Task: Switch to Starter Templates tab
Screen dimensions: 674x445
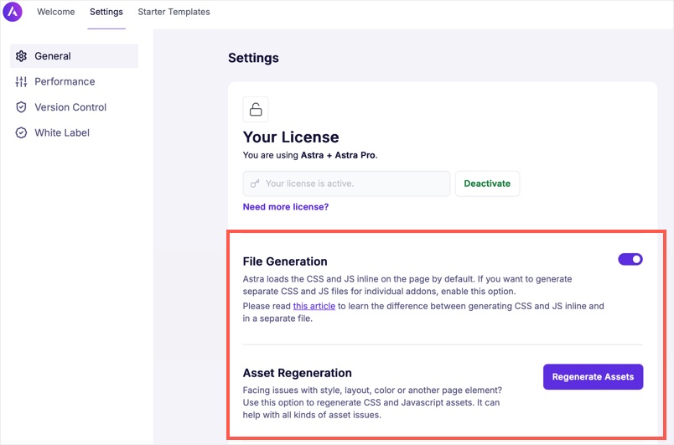Action: point(174,12)
